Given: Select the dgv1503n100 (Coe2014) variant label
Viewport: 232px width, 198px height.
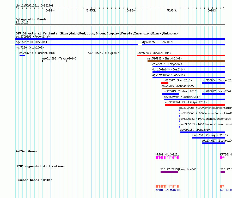Looking at the screenshot, I should (169, 75).
